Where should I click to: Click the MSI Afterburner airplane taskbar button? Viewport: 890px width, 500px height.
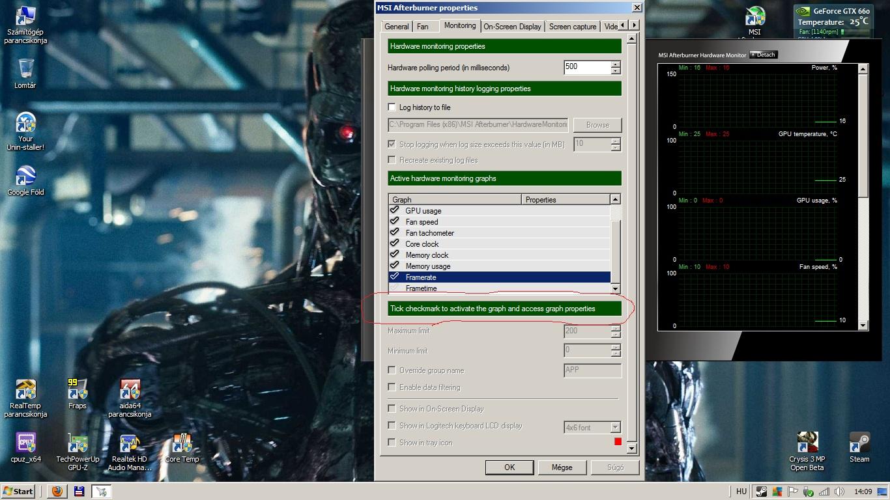pos(101,492)
